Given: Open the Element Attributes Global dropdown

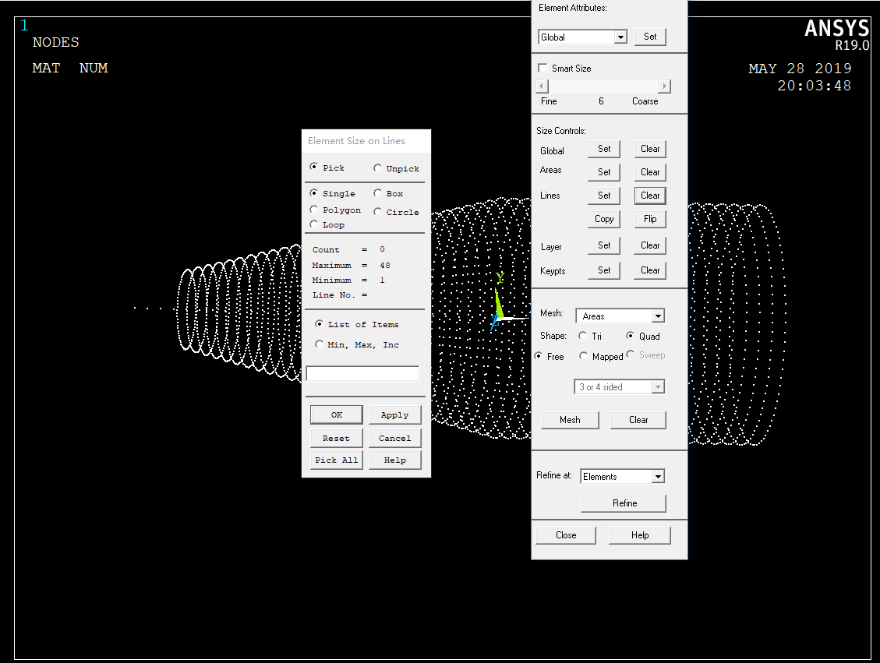Looking at the screenshot, I should tap(620, 37).
